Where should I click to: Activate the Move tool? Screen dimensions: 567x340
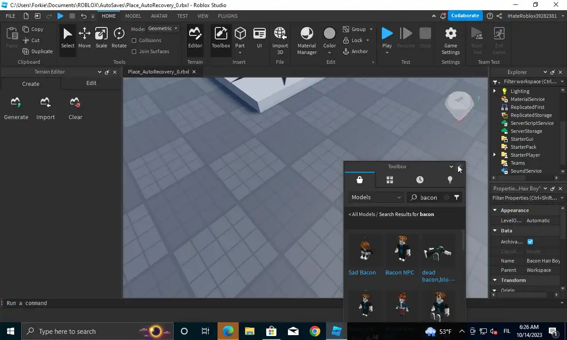pyautogui.click(x=84, y=38)
